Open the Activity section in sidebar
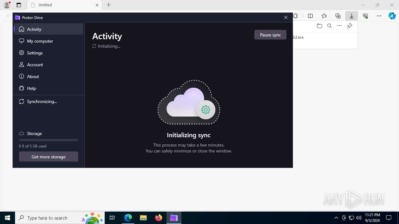This screenshot has height=224, width=399. click(x=49, y=29)
